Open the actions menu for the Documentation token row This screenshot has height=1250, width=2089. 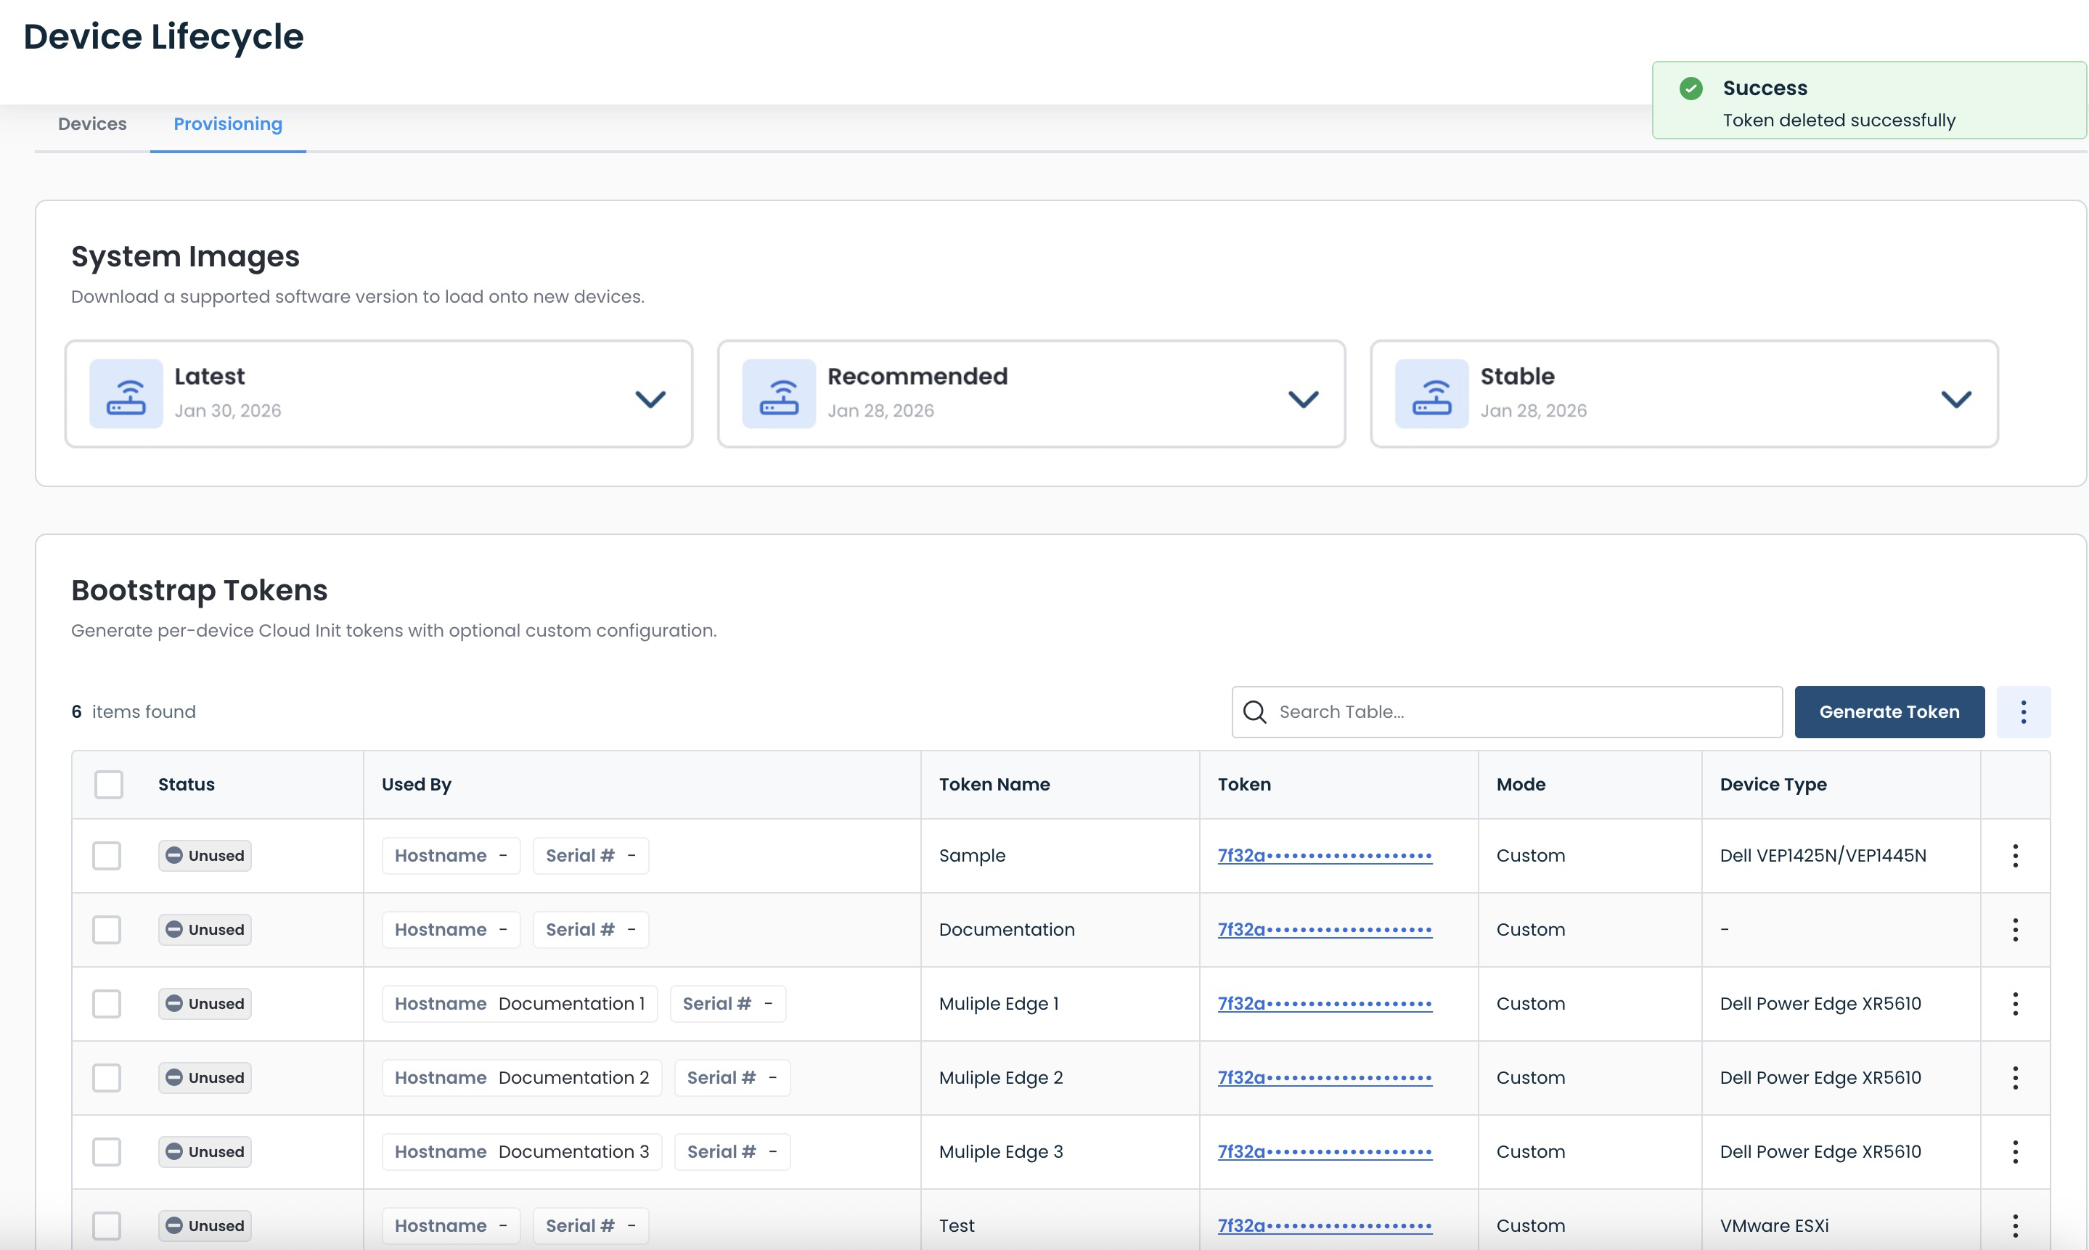click(2015, 929)
